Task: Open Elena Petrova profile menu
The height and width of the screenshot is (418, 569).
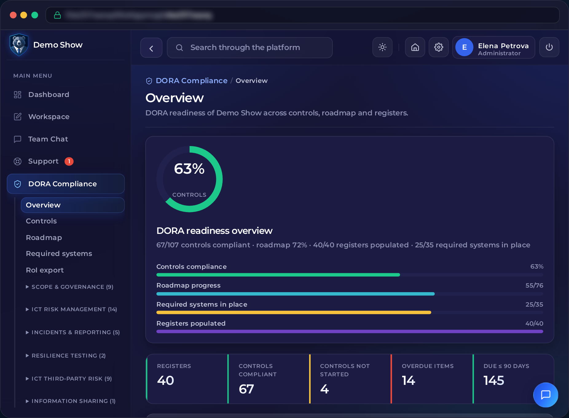Action: click(x=494, y=47)
